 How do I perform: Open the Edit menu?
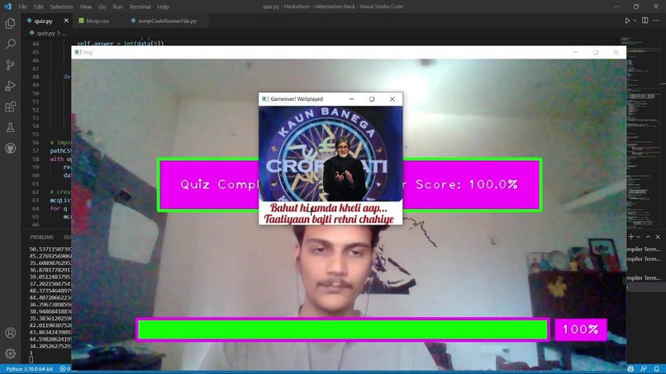(38, 7)
